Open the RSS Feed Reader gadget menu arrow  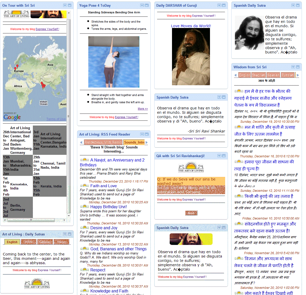(x=142, y=134)
